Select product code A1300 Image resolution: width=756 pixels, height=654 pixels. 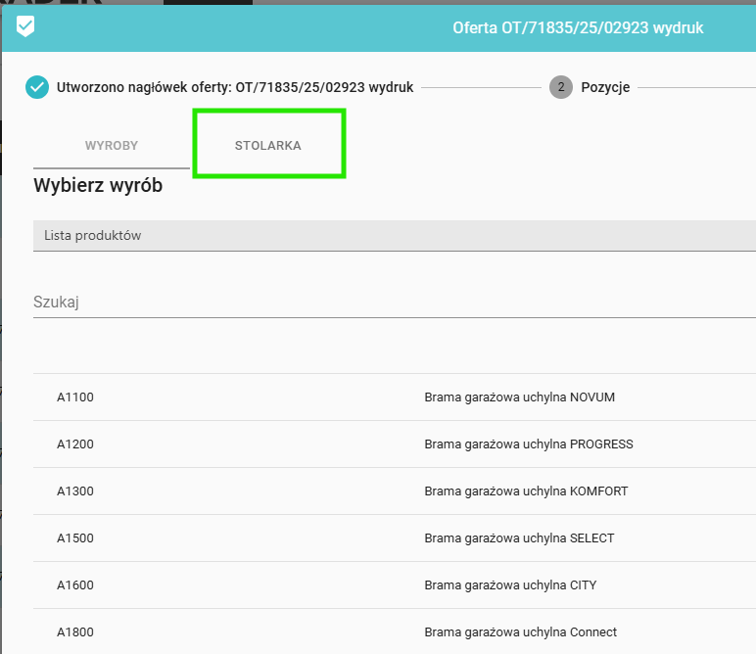tap(75, 491)
